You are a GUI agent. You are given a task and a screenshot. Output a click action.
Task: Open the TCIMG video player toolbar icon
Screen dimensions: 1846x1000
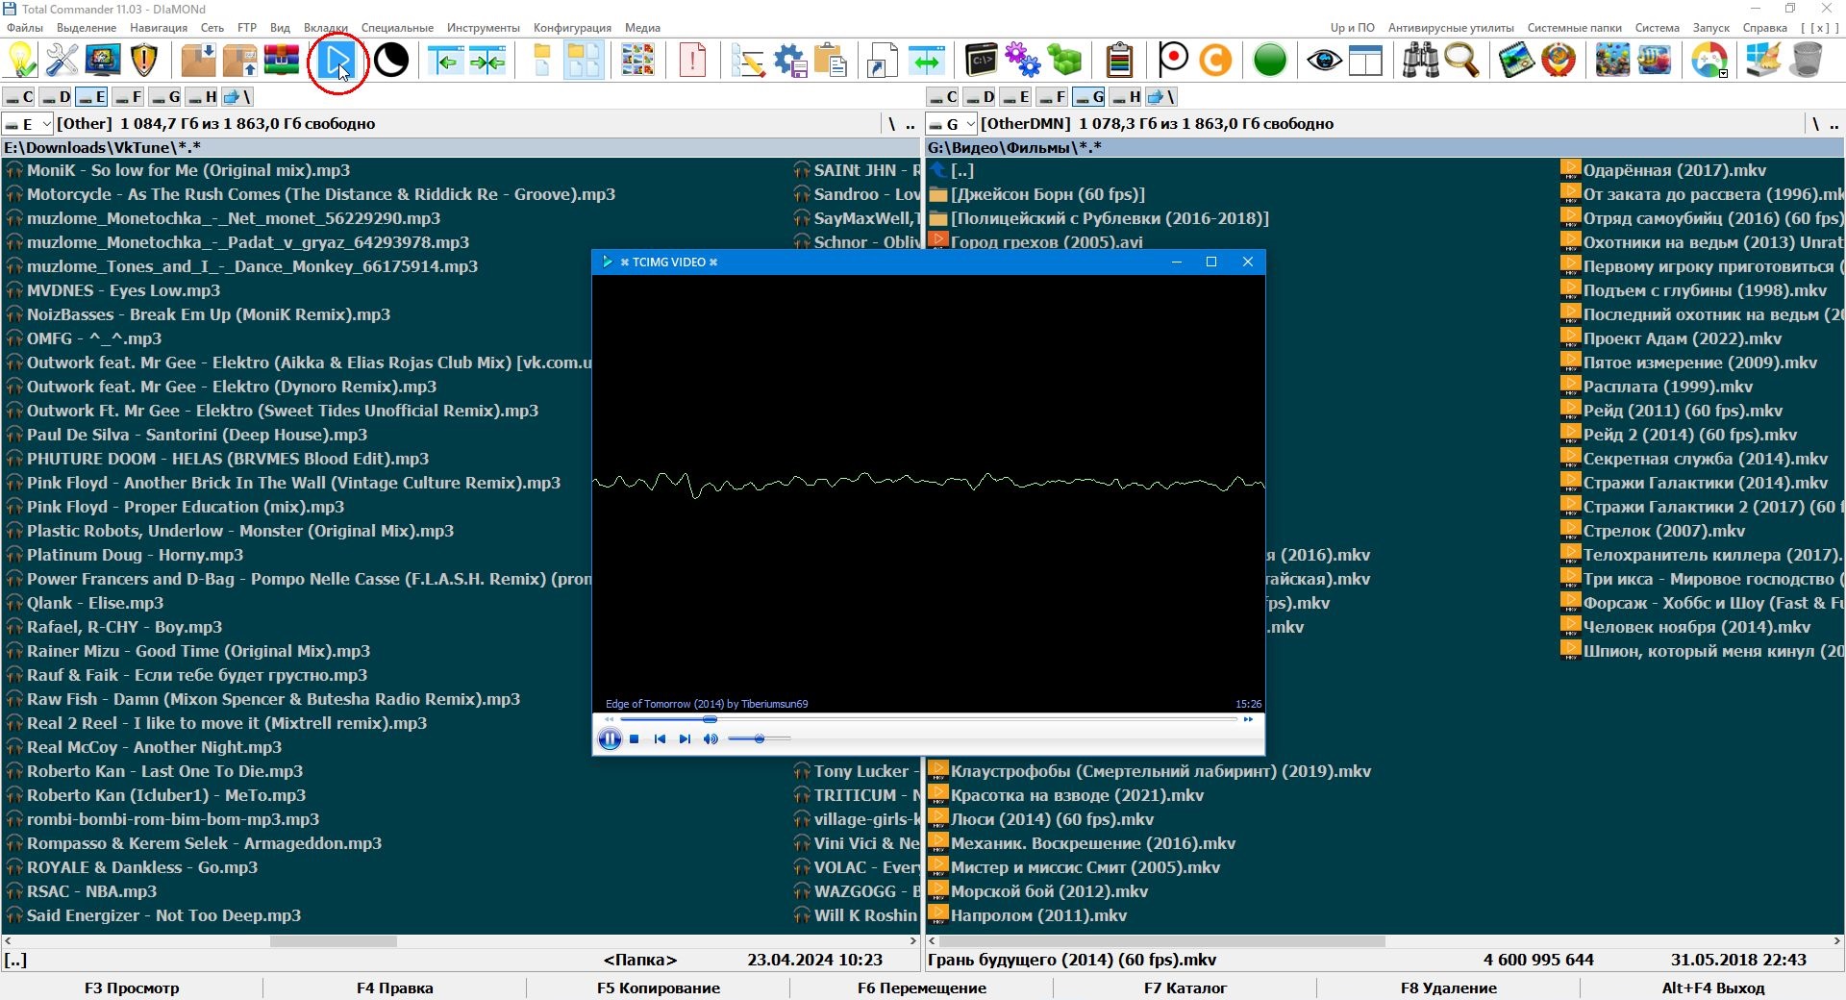(x=337, y=62)
